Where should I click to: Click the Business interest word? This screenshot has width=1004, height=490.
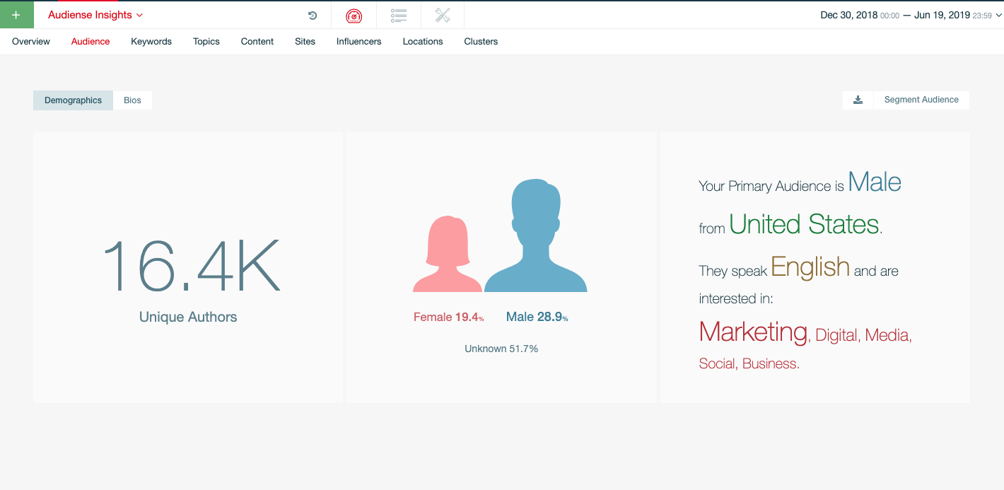(x=770, y=363)
